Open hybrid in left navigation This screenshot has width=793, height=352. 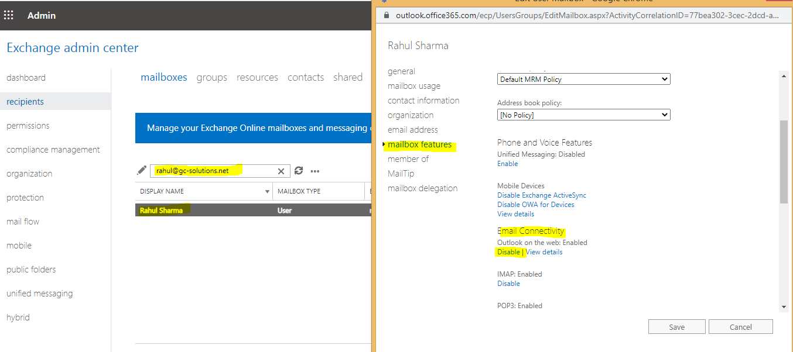[x=18, y=318]
